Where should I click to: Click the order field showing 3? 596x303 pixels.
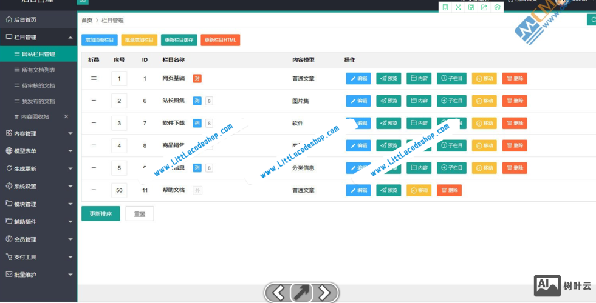(119, 123)
